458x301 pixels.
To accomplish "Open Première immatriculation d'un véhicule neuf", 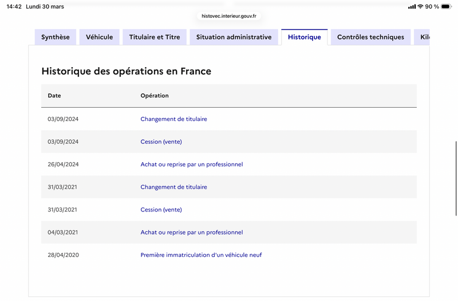I will [x=201, y=255].
